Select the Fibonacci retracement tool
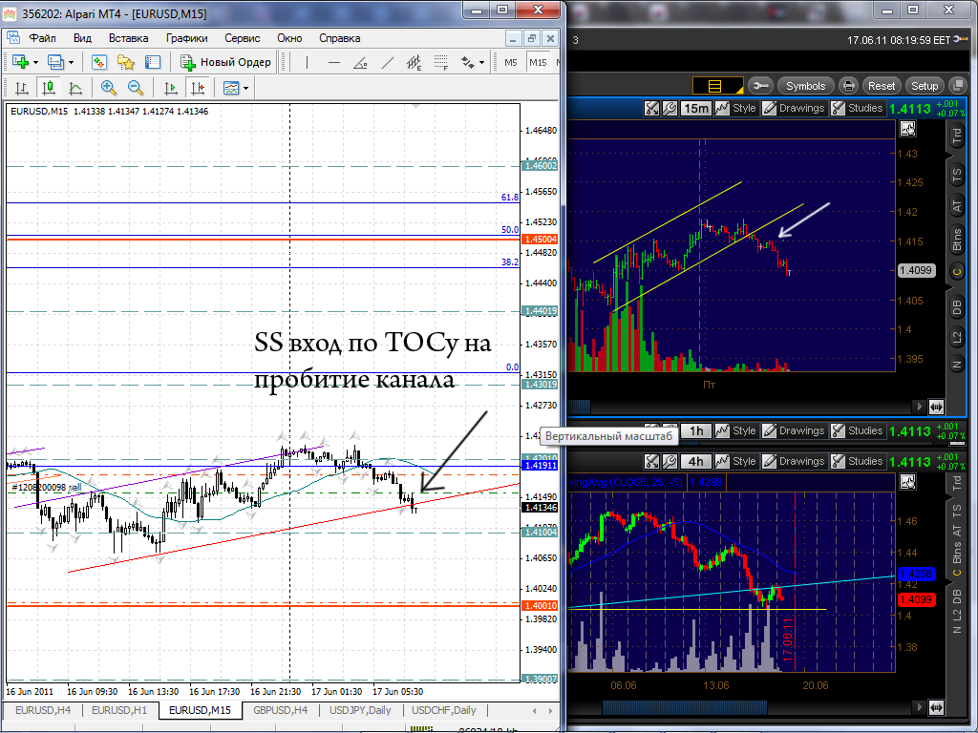Screen dimensions: 978x733 pos(441,62)
